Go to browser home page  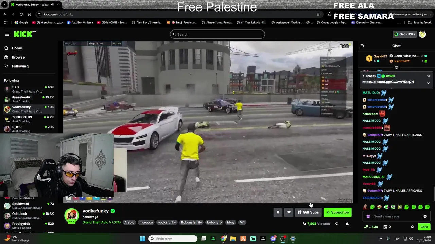29,14
